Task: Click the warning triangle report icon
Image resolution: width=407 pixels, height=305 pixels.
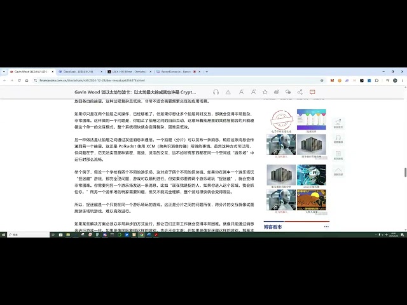Action: point(228,92)
